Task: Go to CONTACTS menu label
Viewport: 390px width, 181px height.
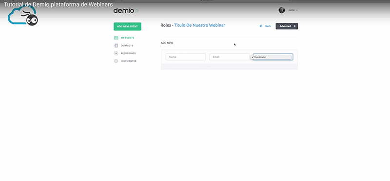Action: pyautogui.click(x=127, y=45)
